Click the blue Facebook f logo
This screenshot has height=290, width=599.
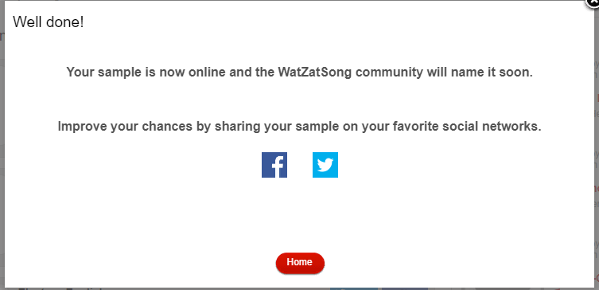274,165
